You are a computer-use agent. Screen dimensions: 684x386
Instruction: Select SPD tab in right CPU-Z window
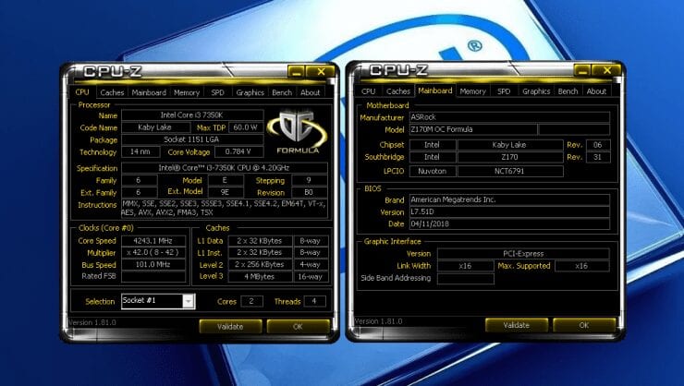point(504,91)
